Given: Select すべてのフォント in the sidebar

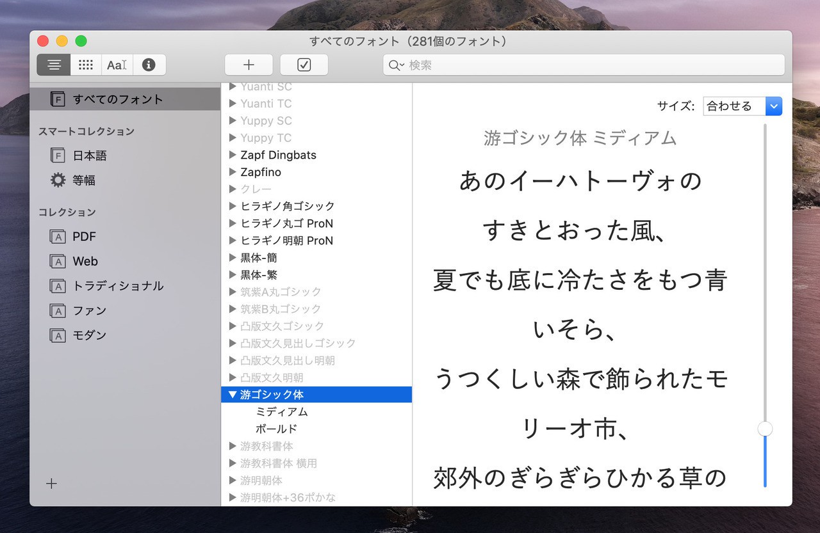Looking at the screenshot, I should tap(118, 99).
